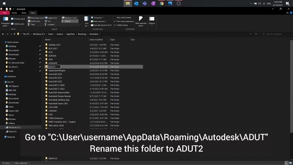Toggle the Details pane

[x=18, y=24]
